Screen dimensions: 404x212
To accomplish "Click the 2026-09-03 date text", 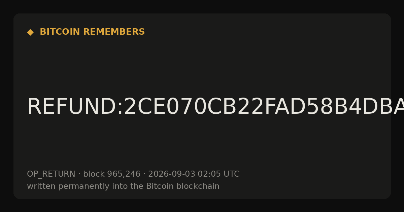I will 172,174.
